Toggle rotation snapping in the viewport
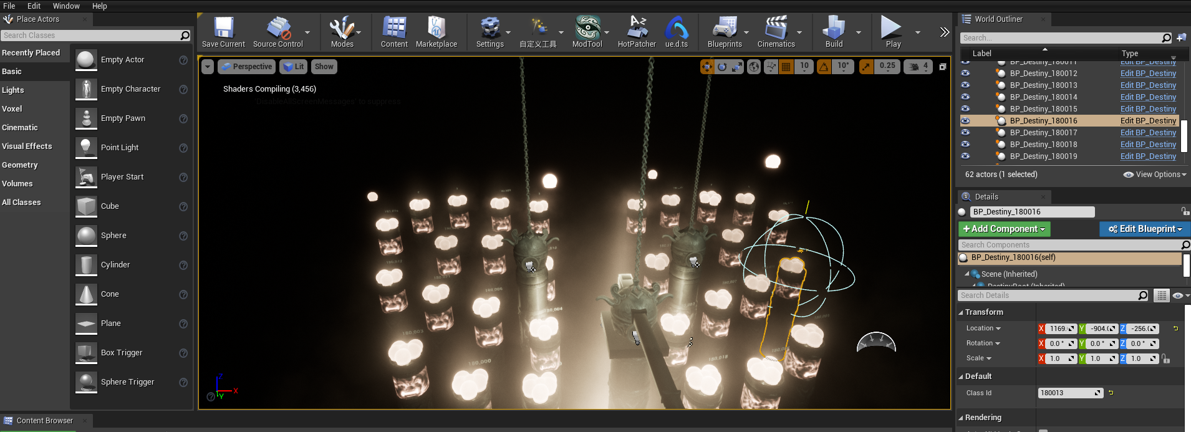Screen dimensions: 1191x432 coord(824,67)
